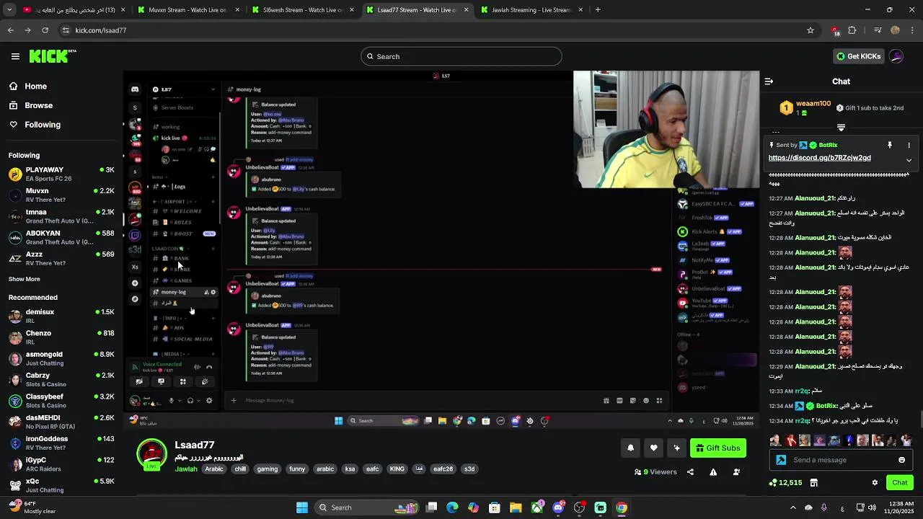Report stream with warning triangle icon
Image resolution: width=923 pixels, height=519 pixels.
(x=713, y=472)
